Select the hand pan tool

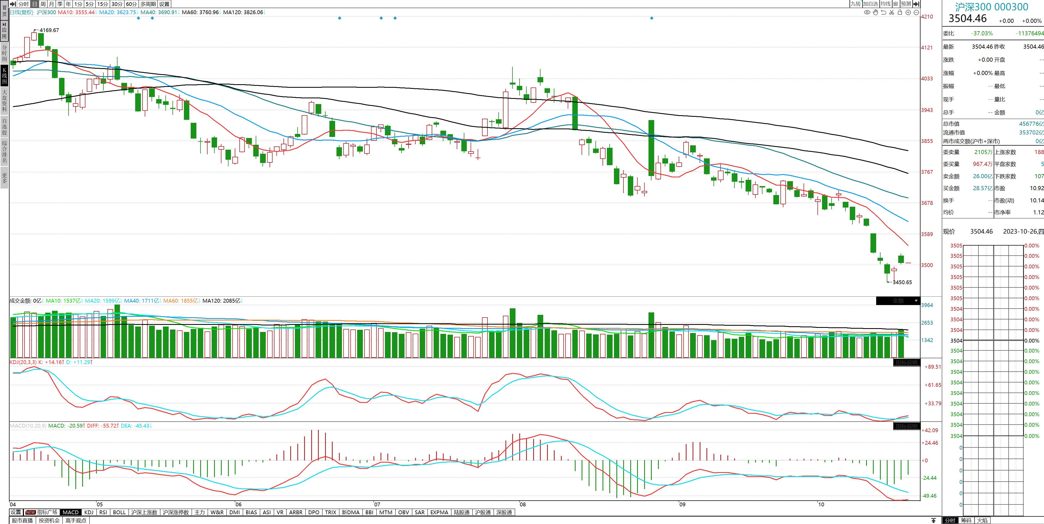pos(875,12)
